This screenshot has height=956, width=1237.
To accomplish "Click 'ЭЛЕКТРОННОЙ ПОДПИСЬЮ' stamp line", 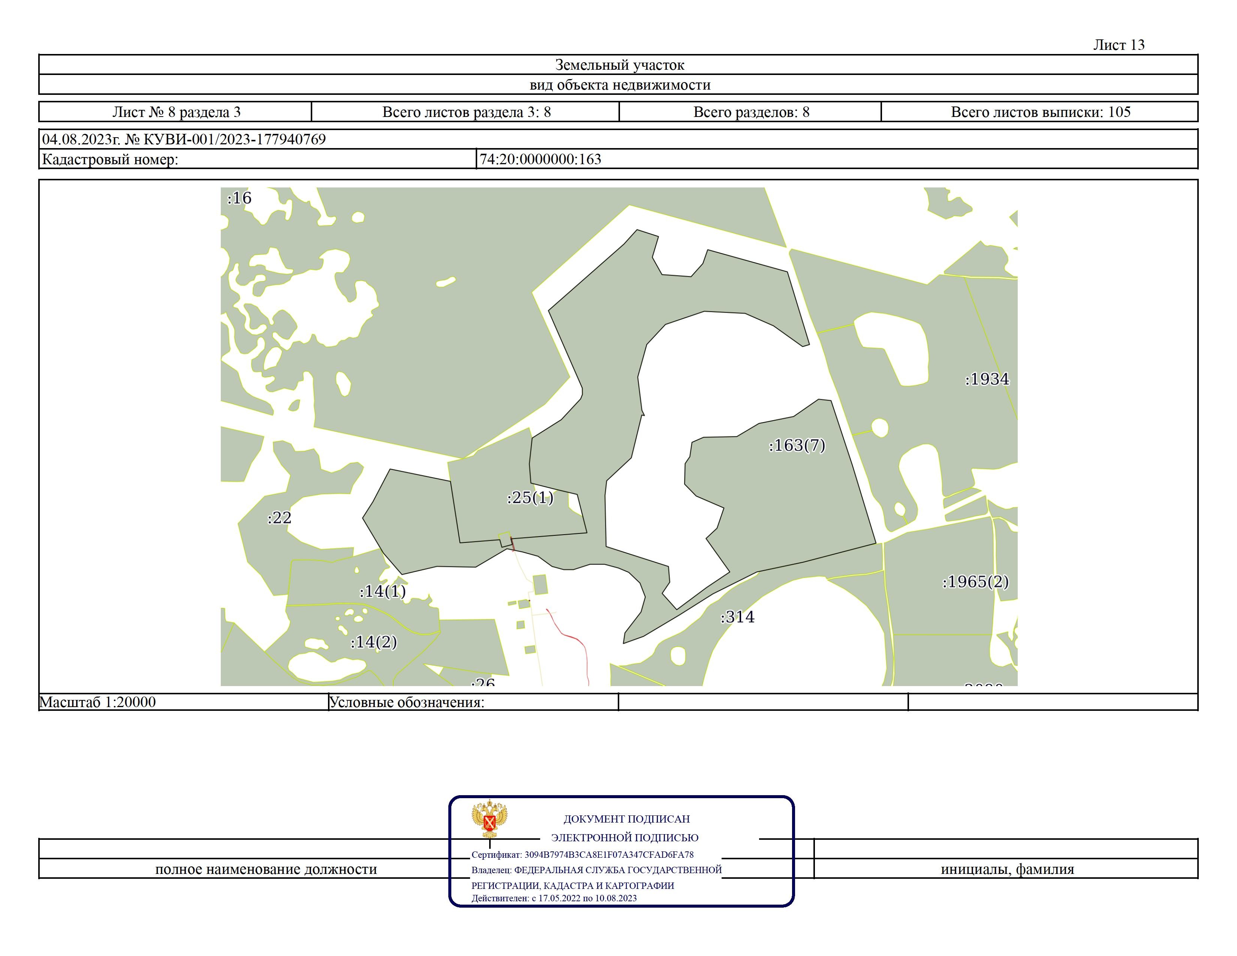I will point(625,838).
